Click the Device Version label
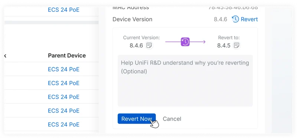297x138 pixels. [x=133, y=19]
